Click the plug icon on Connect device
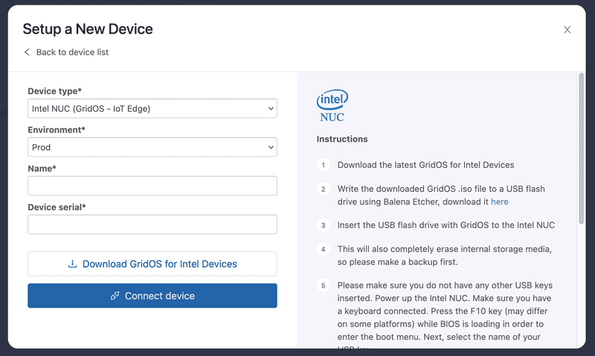This screenshot has height=356, width=595. (115, 296)
